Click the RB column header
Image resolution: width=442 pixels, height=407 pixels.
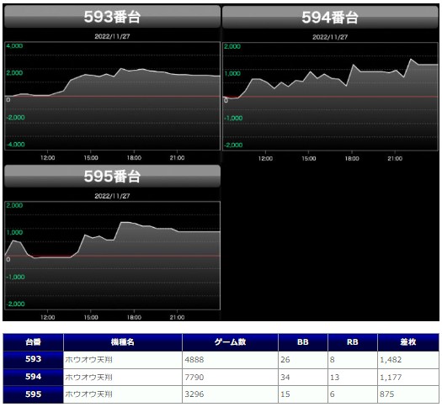[x=353, y=342]
